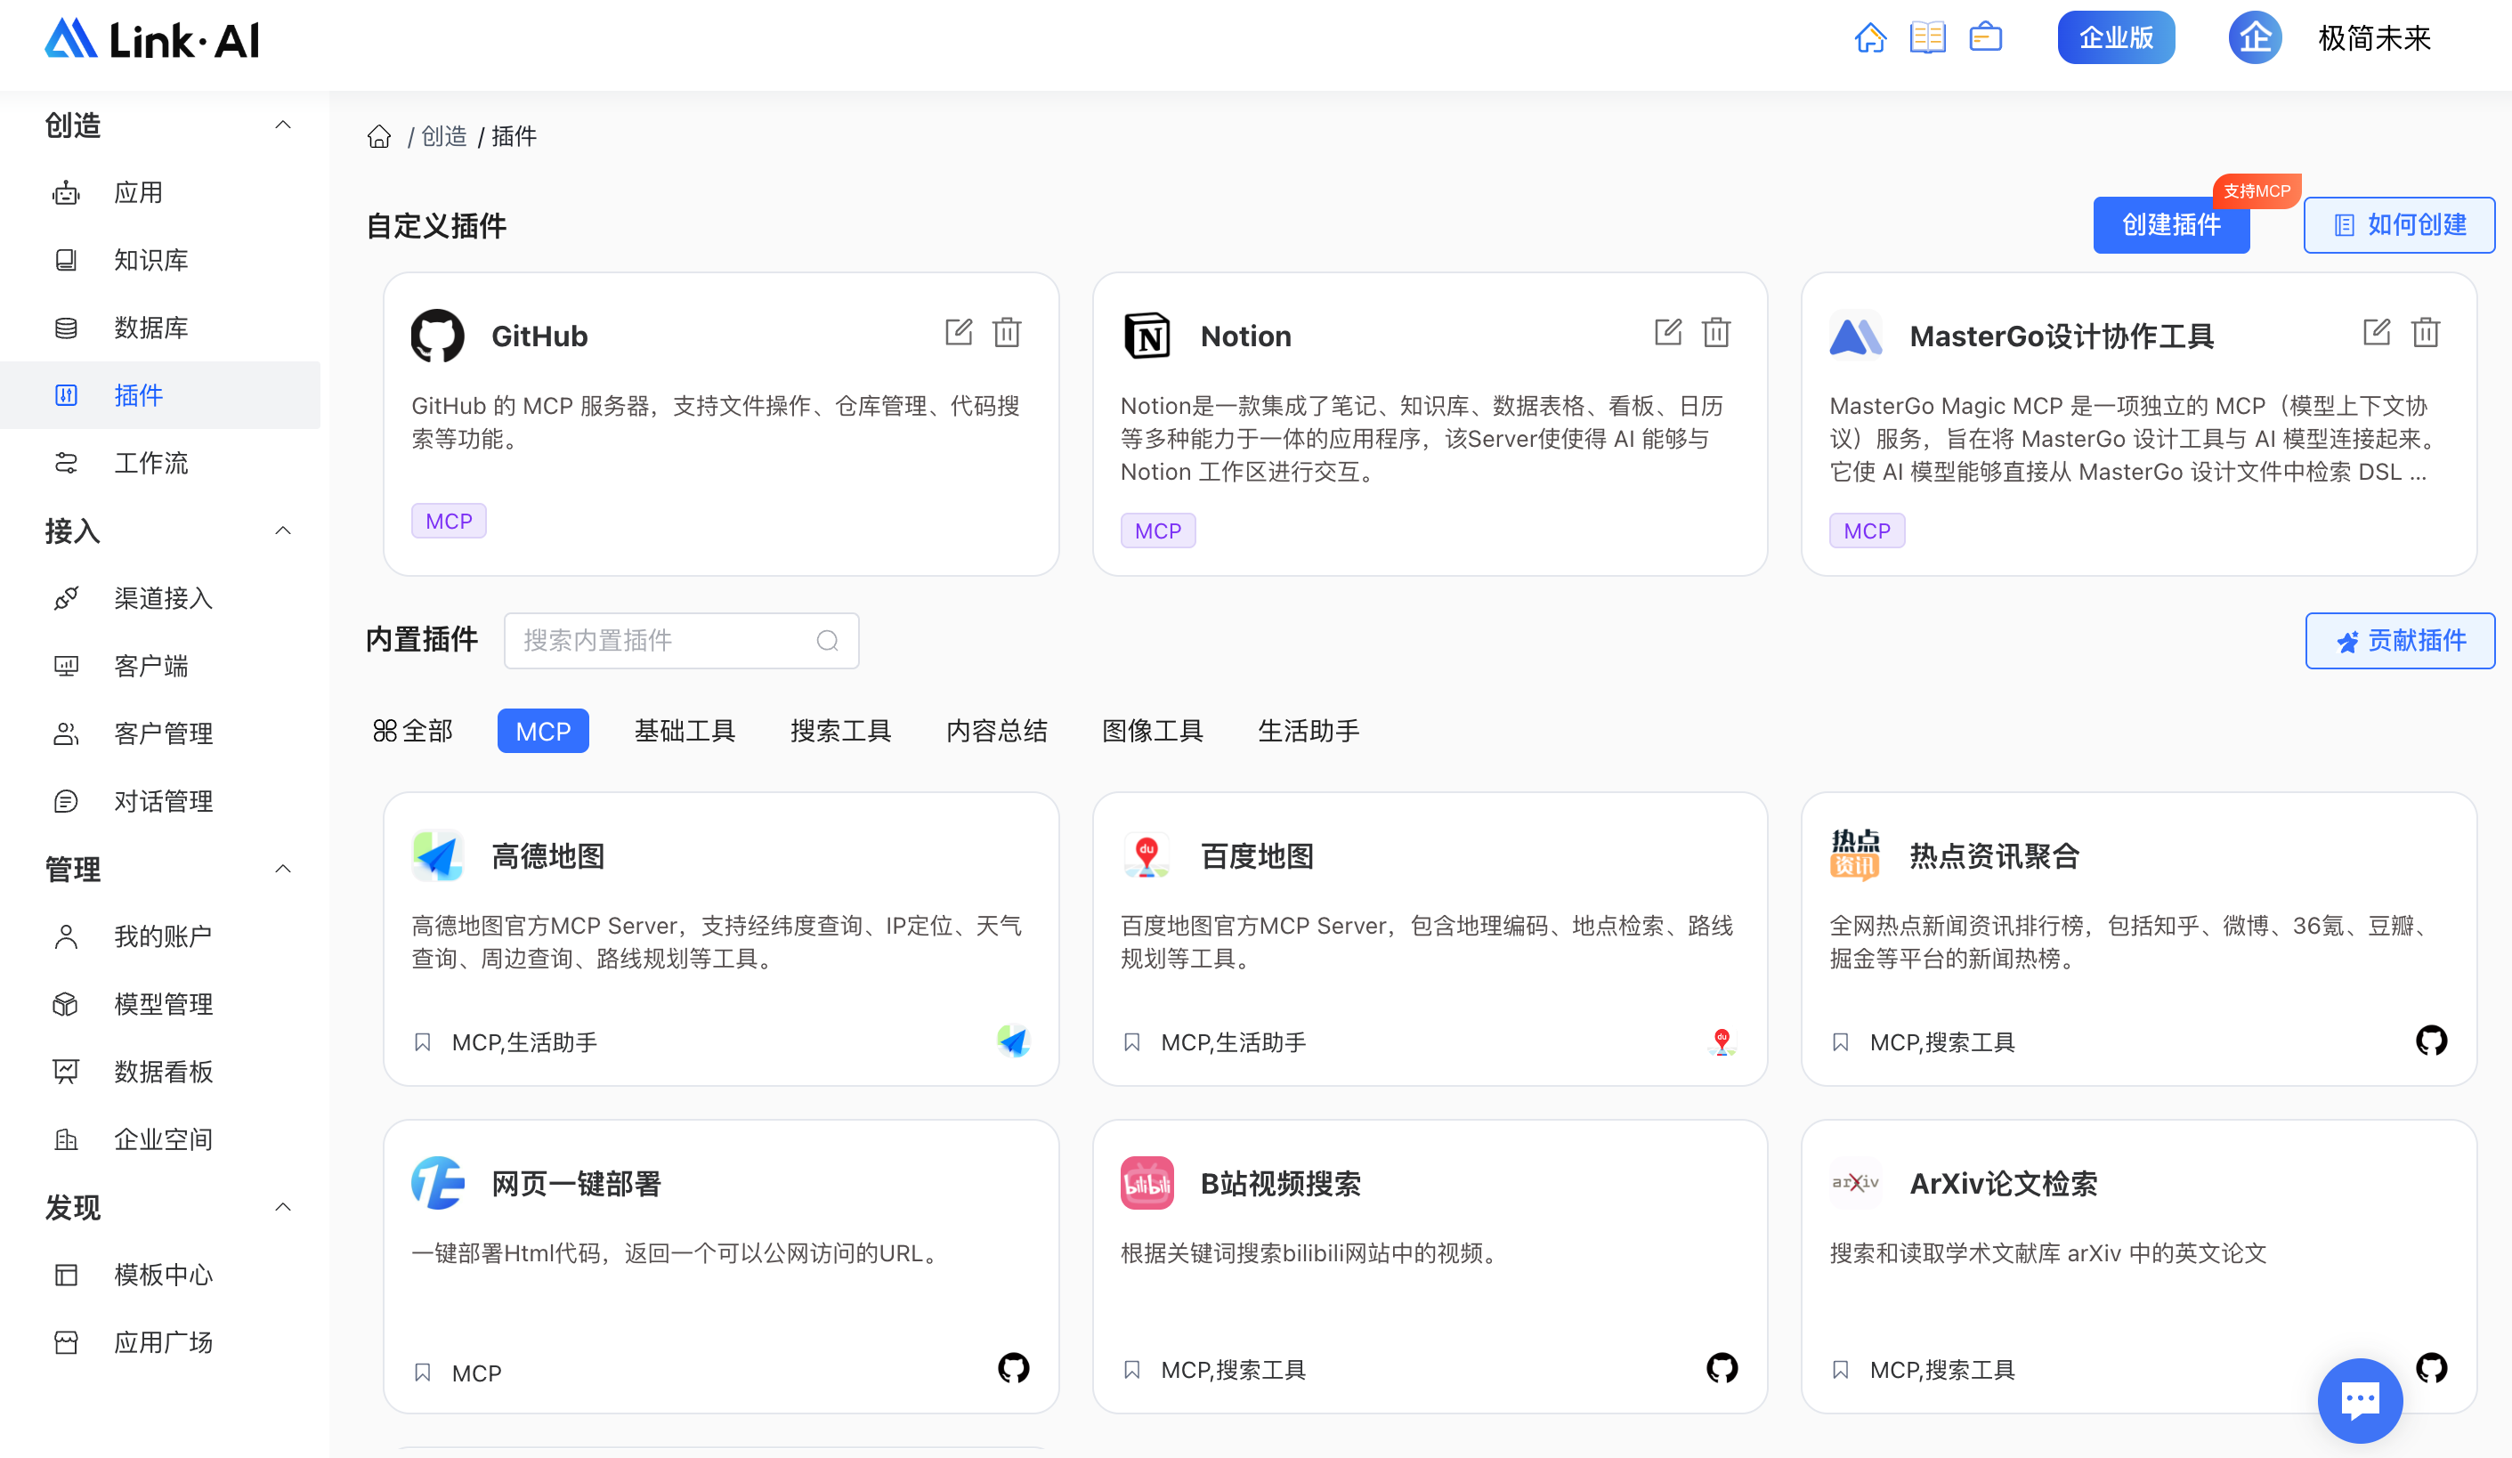Select the 基础工具 category tab
The height and width of the screenshot is (1458, 2512).
coord(685,731)
